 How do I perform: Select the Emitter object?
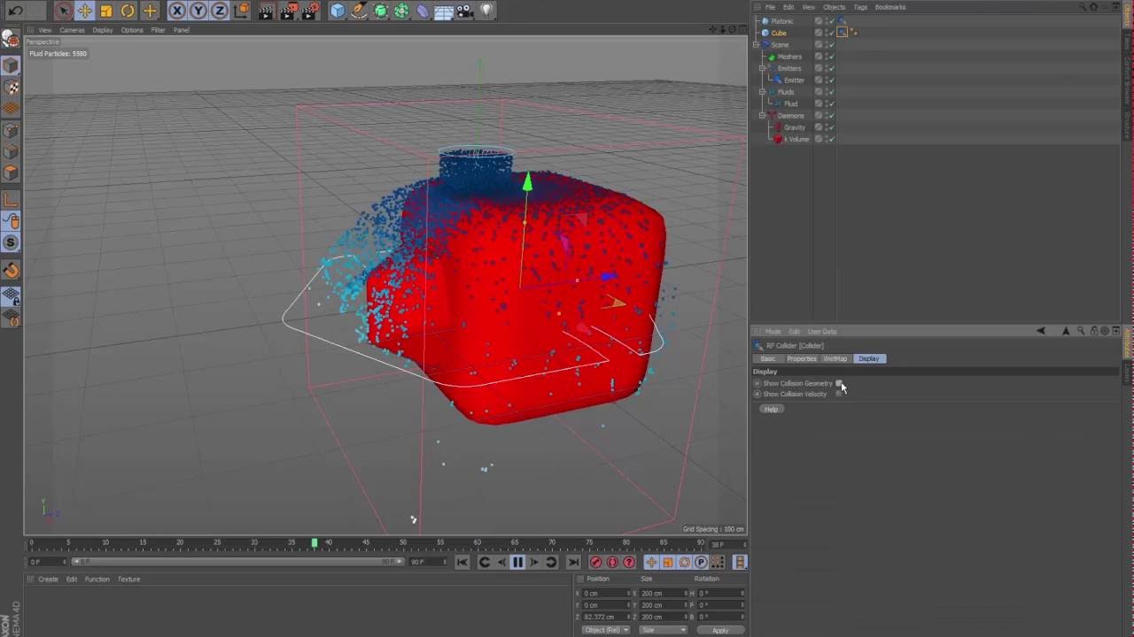coord(794,81)
